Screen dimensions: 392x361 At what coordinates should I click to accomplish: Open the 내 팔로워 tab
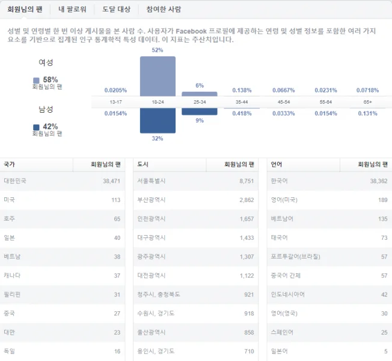(x=72, y=9)
